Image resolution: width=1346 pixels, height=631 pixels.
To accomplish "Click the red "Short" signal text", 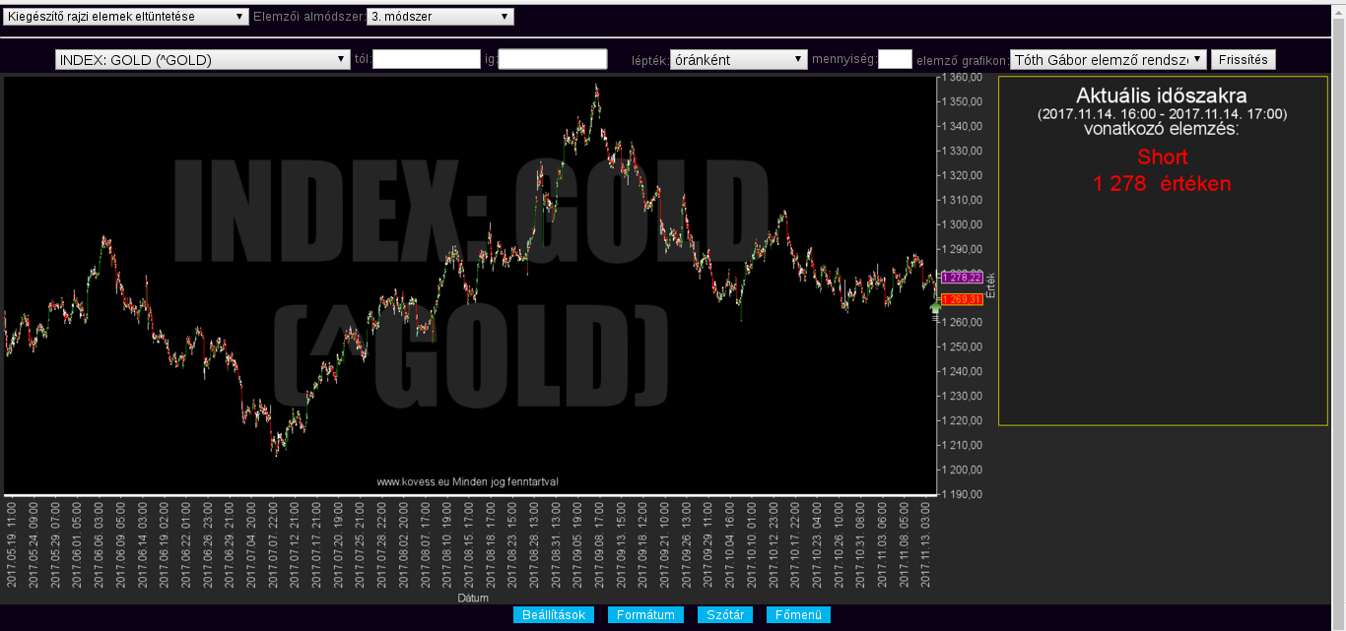I will pyautogui.click(x=1162, y=158).
